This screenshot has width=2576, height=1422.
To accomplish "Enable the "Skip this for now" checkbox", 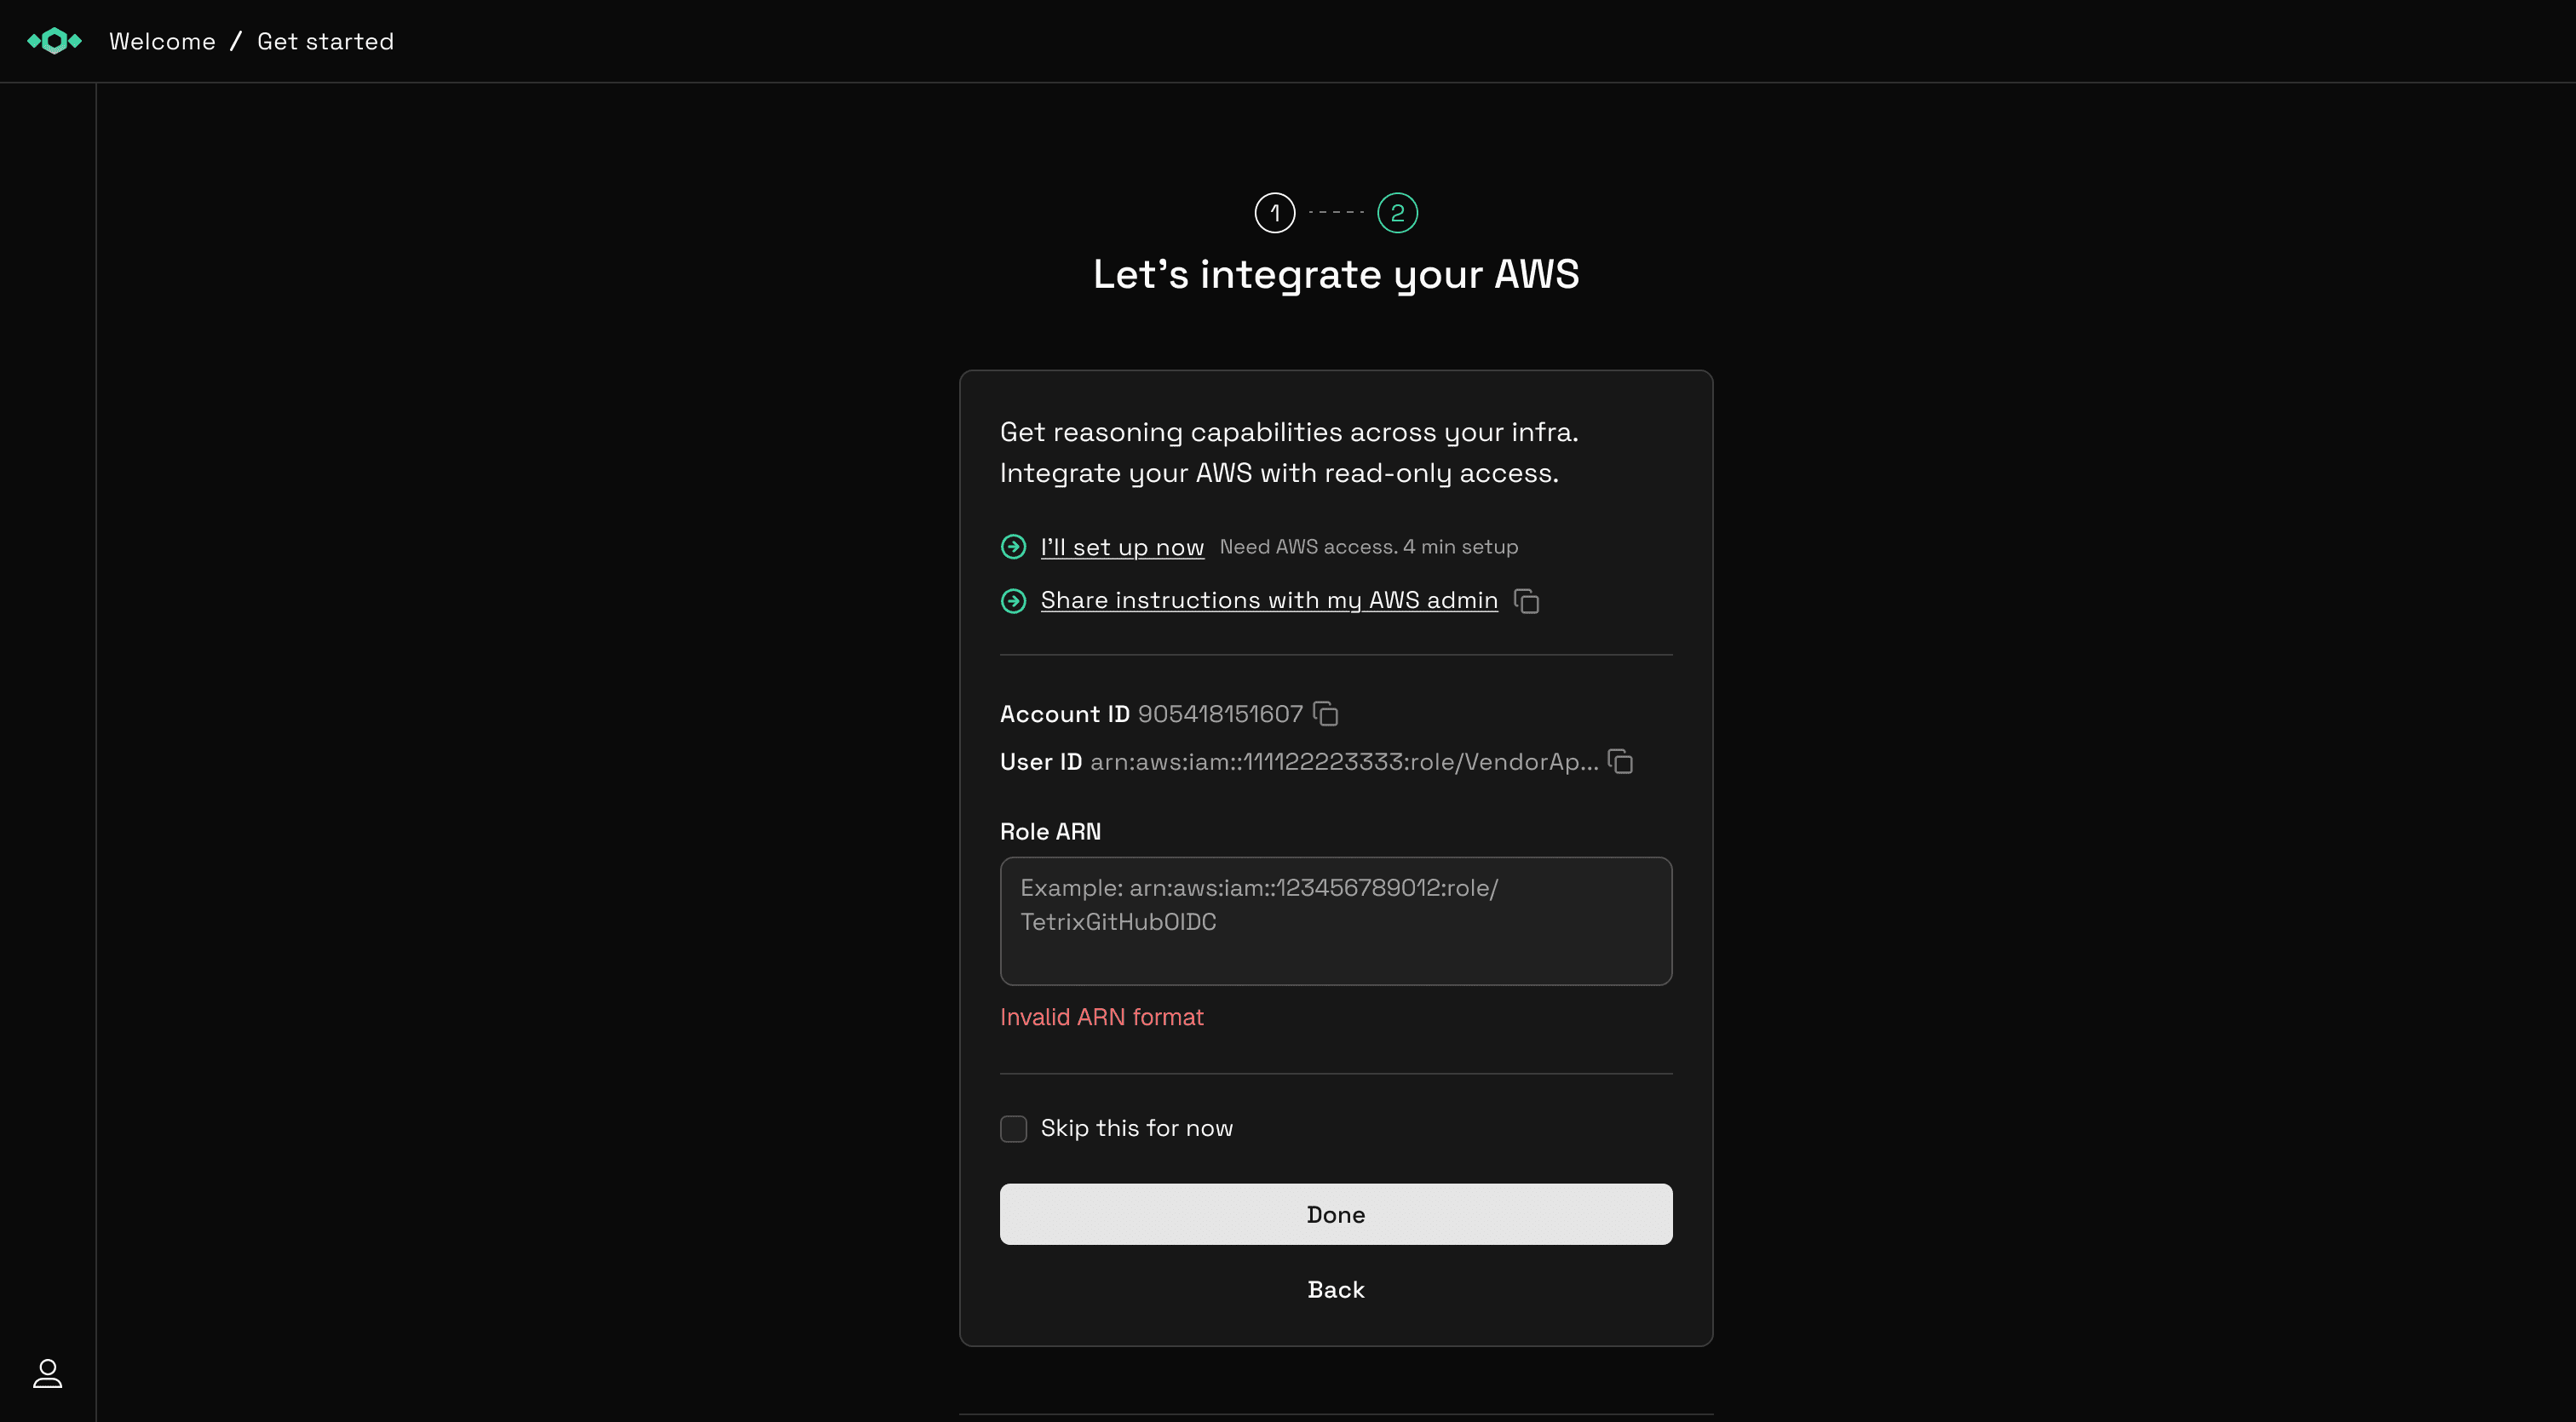I will [x=1013, y=1128].
